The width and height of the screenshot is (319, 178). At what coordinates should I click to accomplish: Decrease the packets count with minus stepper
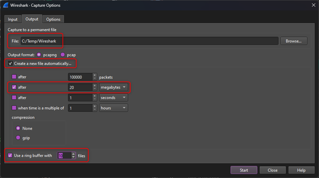click(95, 79)
